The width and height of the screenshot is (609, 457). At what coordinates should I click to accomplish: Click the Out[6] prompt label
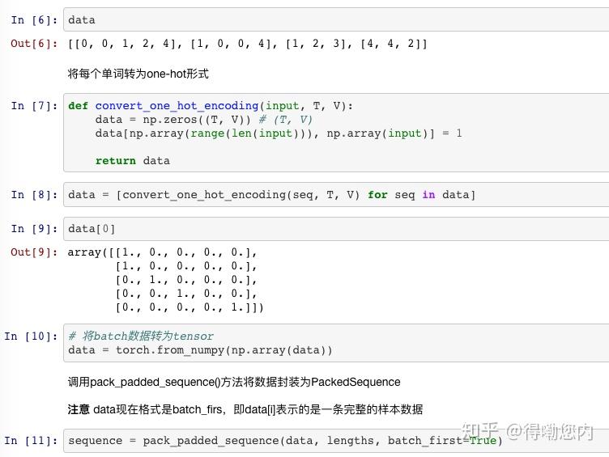[34, 44]
